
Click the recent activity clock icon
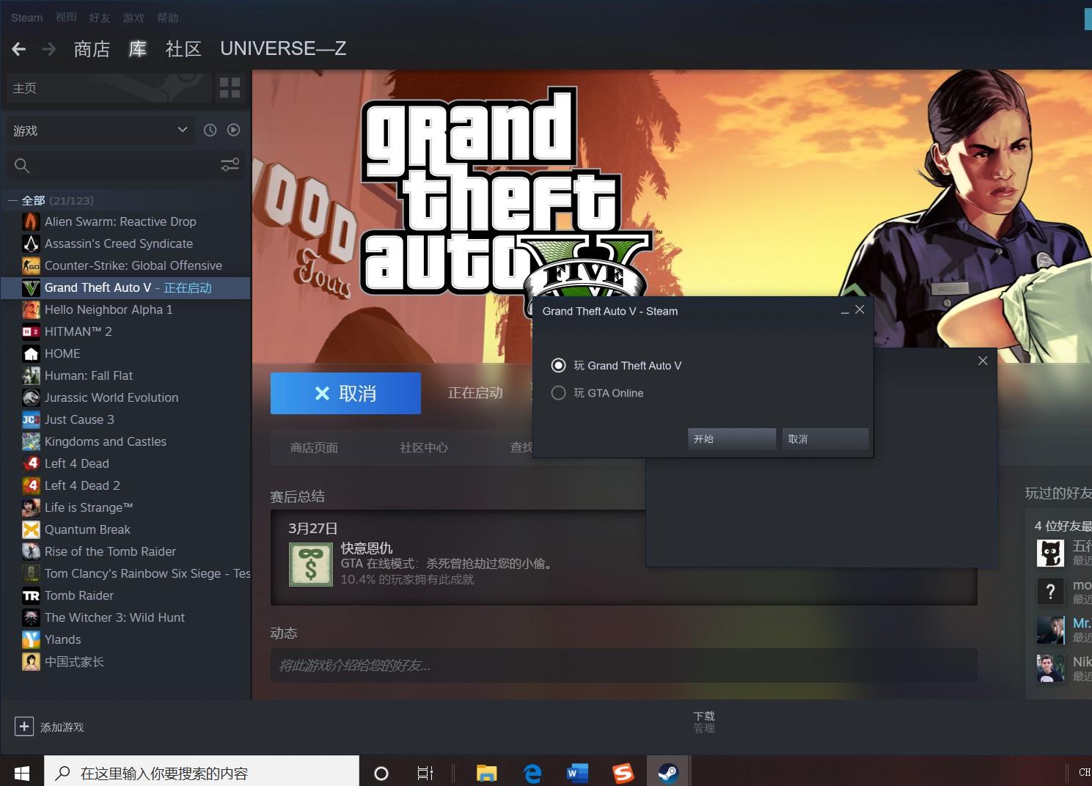[210, 130]
